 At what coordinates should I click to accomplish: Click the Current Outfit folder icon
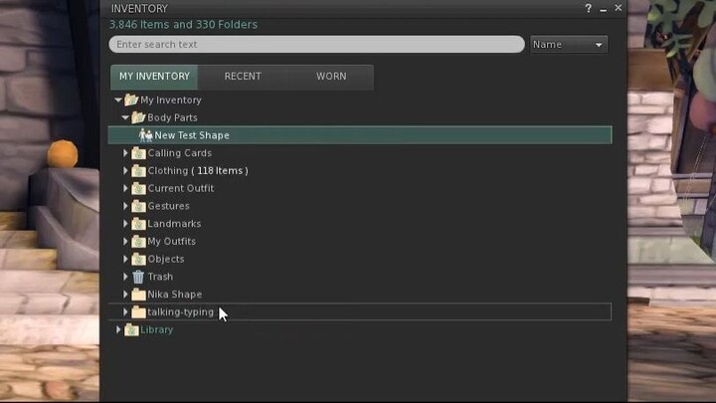coord(138,188)
